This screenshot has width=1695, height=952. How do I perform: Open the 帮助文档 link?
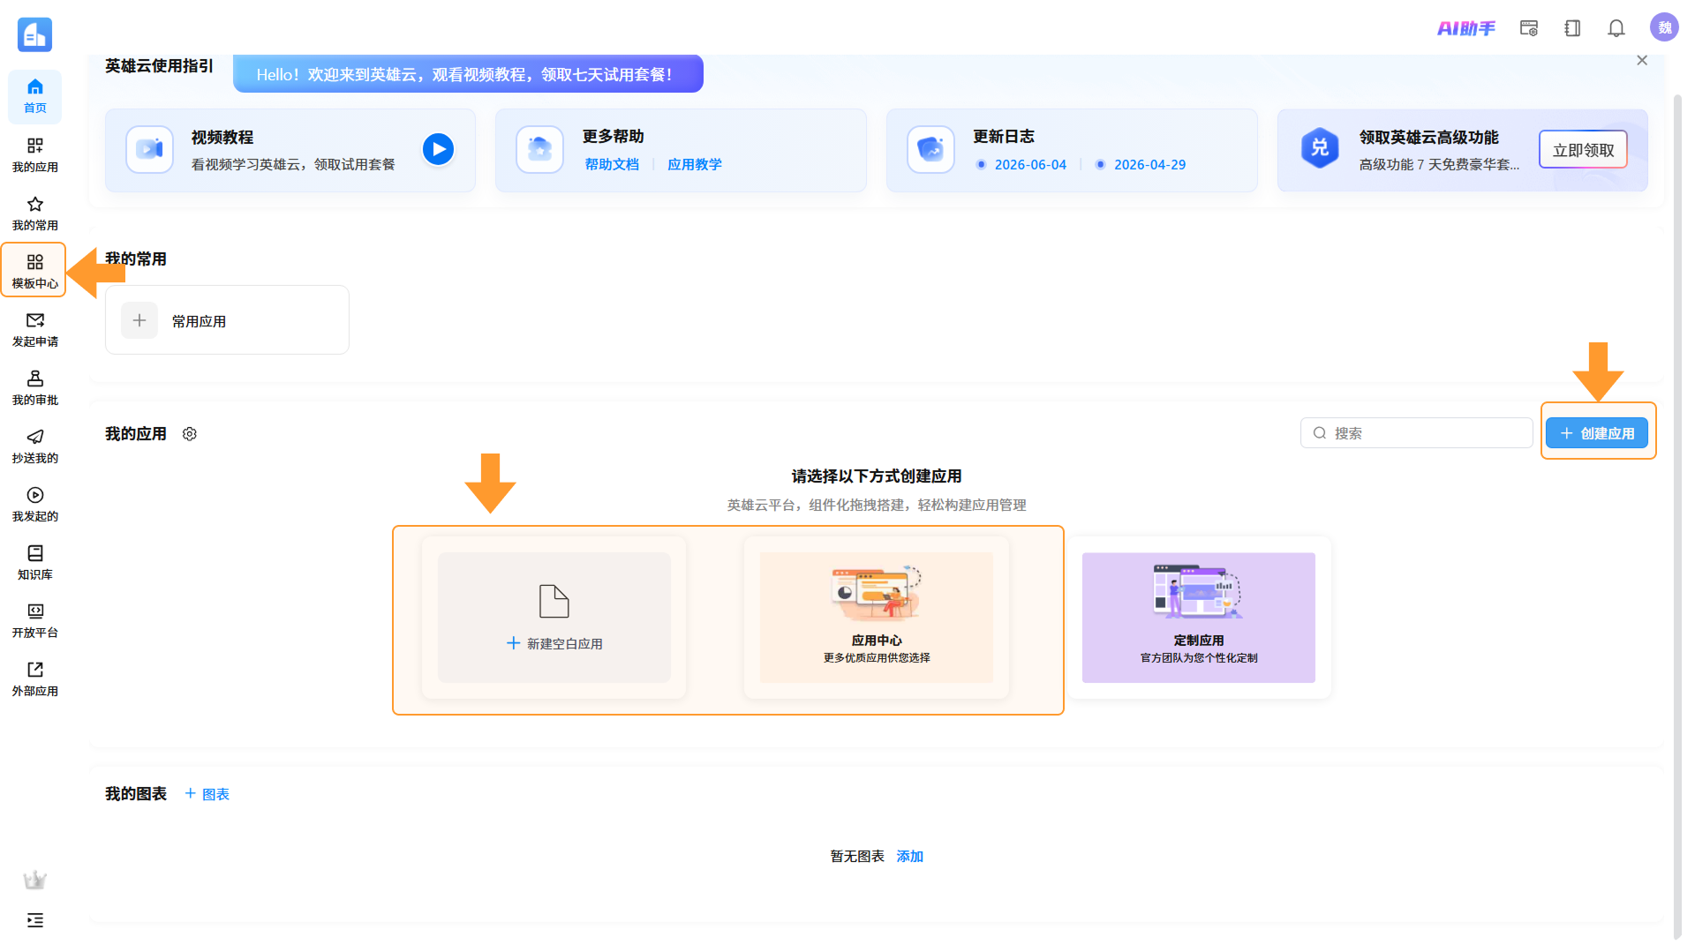coord(612,164)
